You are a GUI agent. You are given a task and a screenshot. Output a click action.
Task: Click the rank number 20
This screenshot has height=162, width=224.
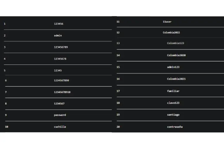coord(118,127)
